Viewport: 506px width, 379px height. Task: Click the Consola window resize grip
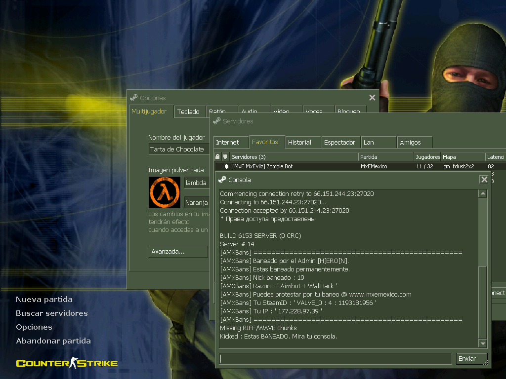click(x=486, y=363)
